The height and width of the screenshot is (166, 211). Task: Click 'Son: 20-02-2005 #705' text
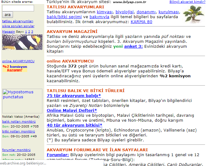click(20, 127)
